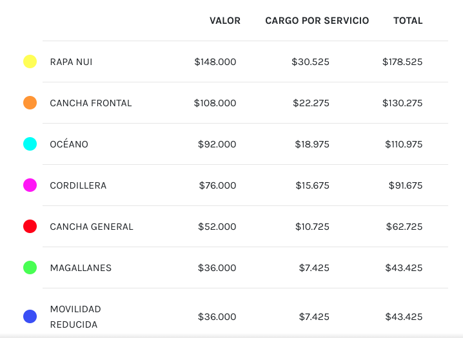
Task: Click the $92.000 Océano valor price
Action: point(217,144)
